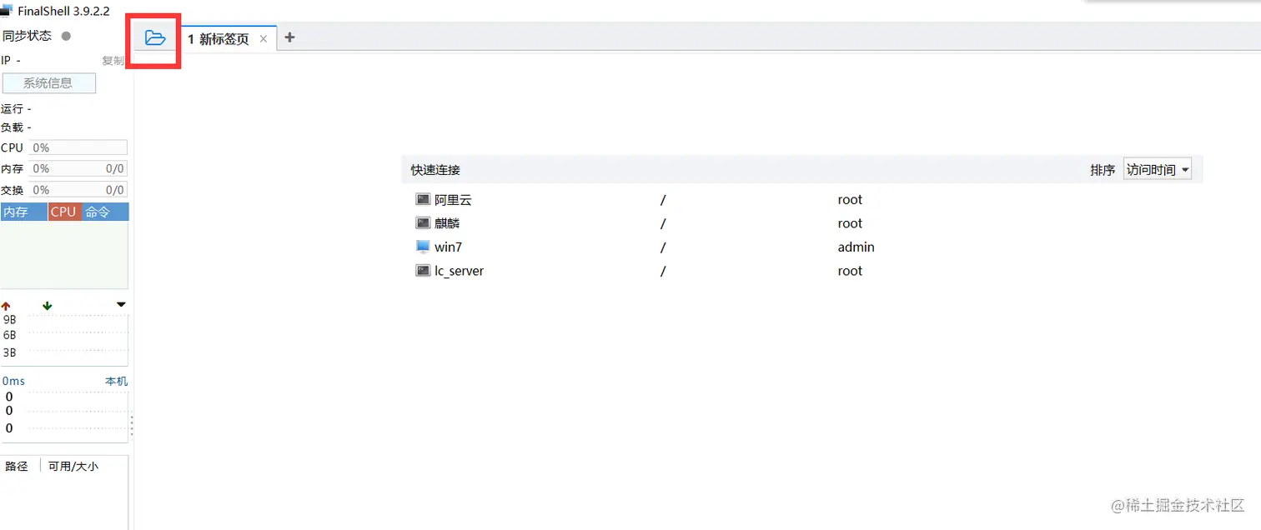Click the win7 monitor icon
This screenshot has height=530, width=1261.
(x=423, y=247)
